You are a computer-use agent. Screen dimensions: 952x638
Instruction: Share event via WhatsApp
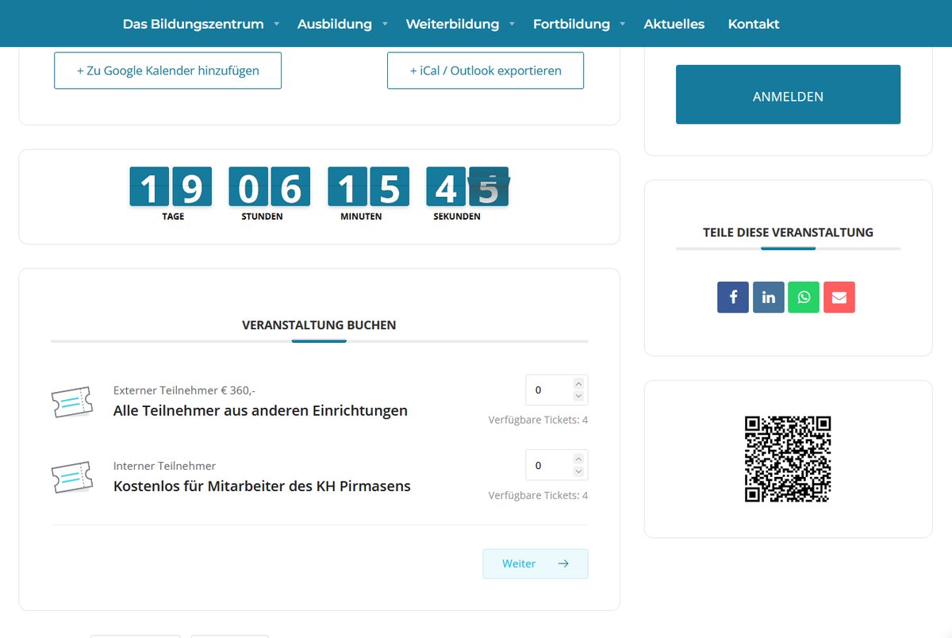[x=804, y=297]
